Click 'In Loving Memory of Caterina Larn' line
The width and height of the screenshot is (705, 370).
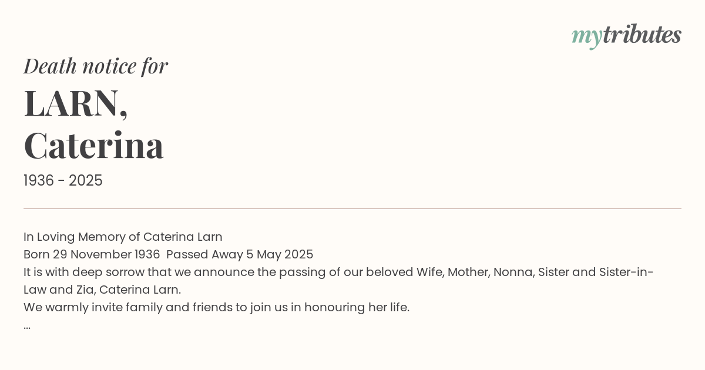(x=123, y=237)
